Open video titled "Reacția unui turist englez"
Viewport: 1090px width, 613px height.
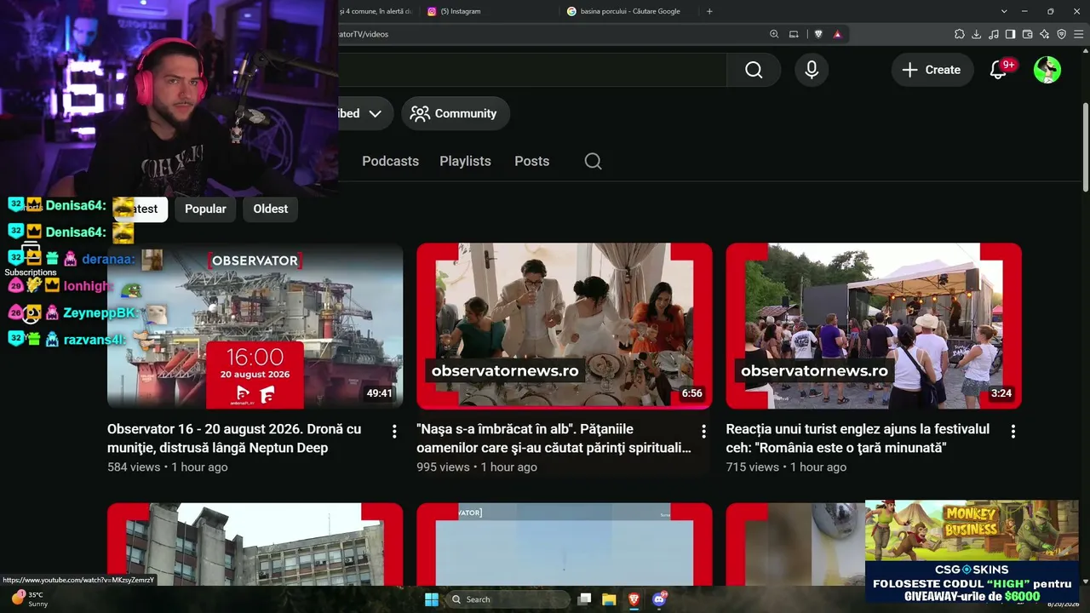click(x=858, y=438)
